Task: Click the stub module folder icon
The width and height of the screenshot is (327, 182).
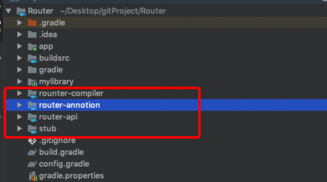Action: point(32,129)
